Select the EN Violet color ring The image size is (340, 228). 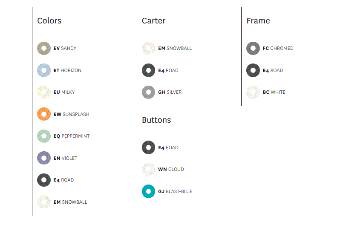coord(44,158)
